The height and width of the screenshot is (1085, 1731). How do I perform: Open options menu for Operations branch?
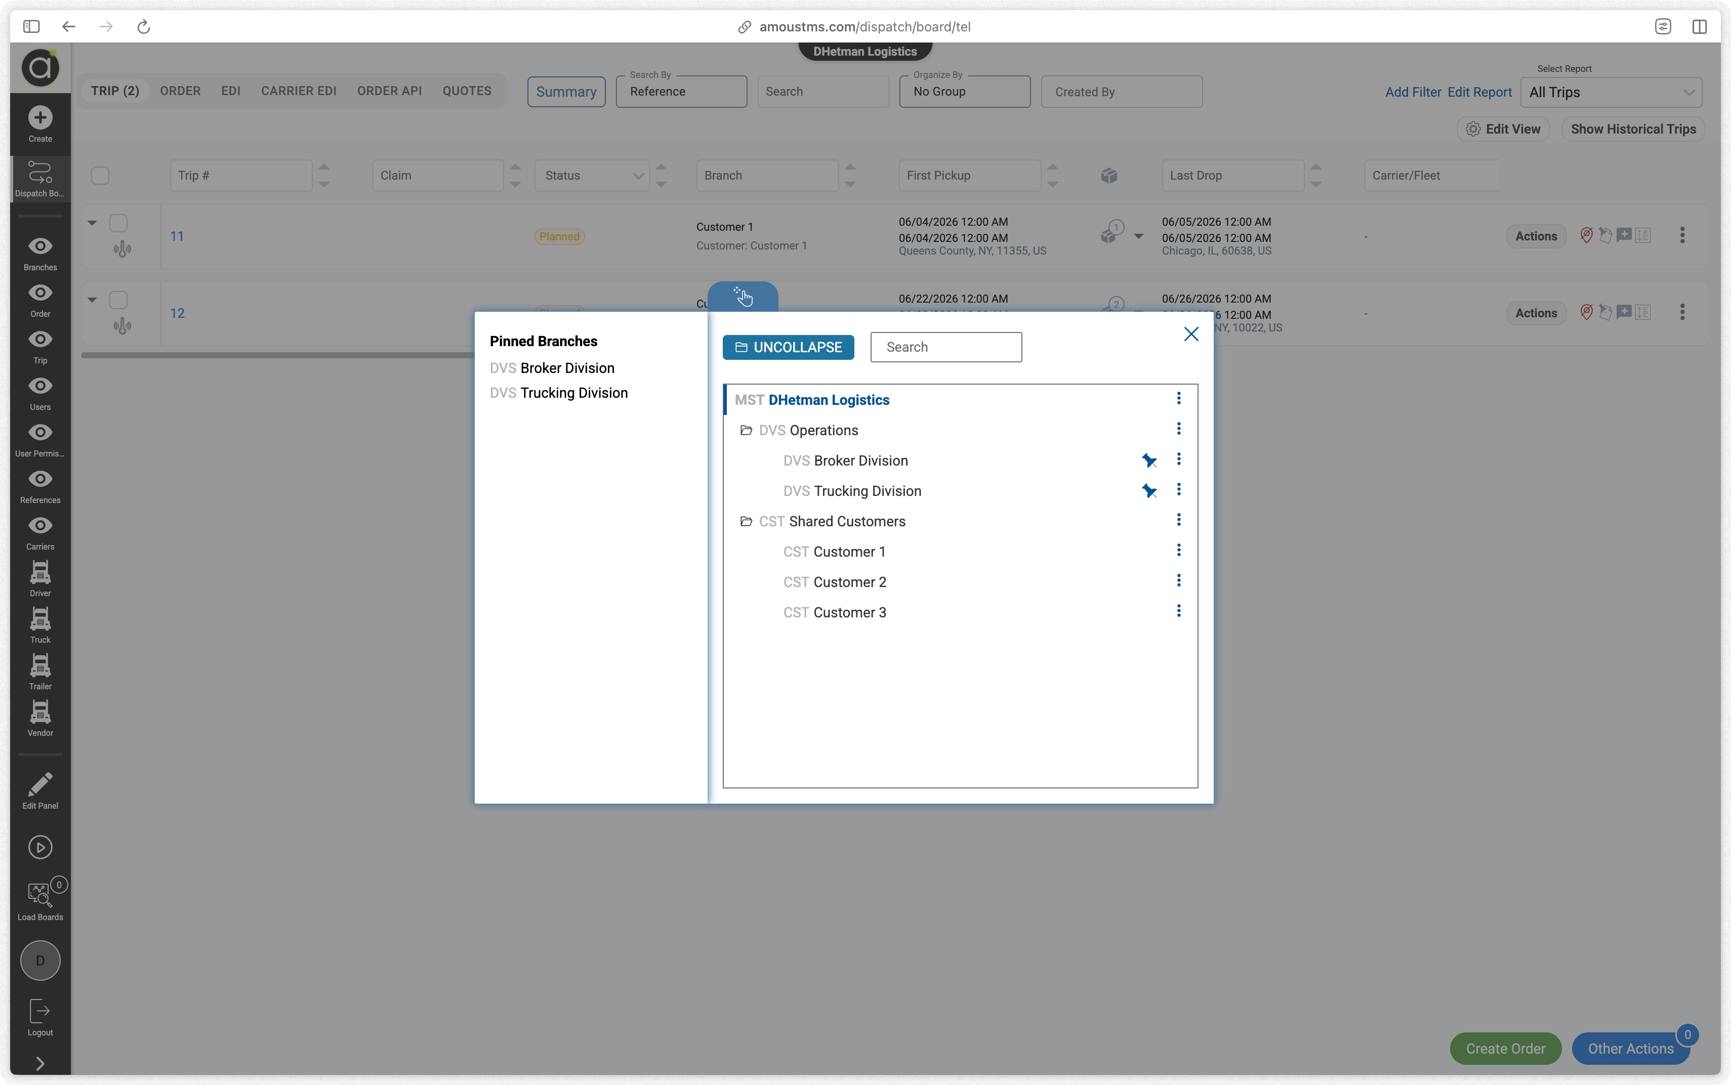coord(1178,429)
